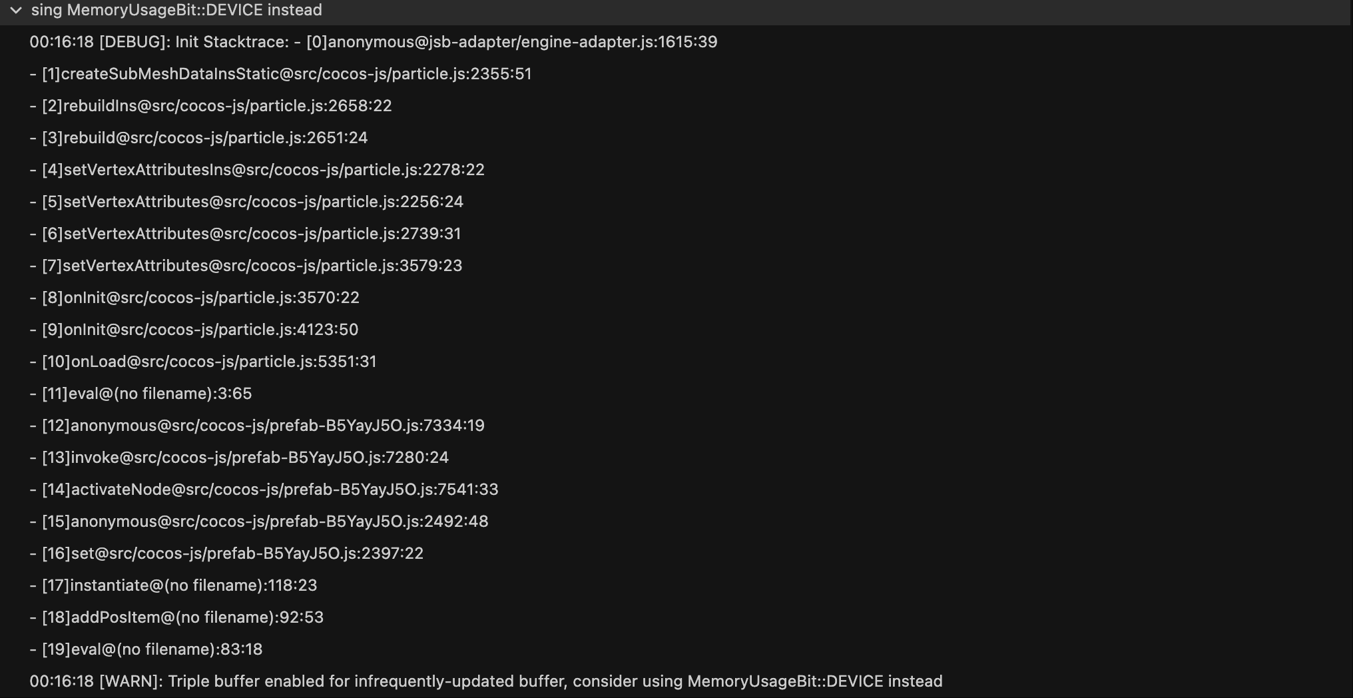
Task: Select the set prefab-B5YayJ5O.js:2397:22 frame
Action: click(x=226, y=553)
